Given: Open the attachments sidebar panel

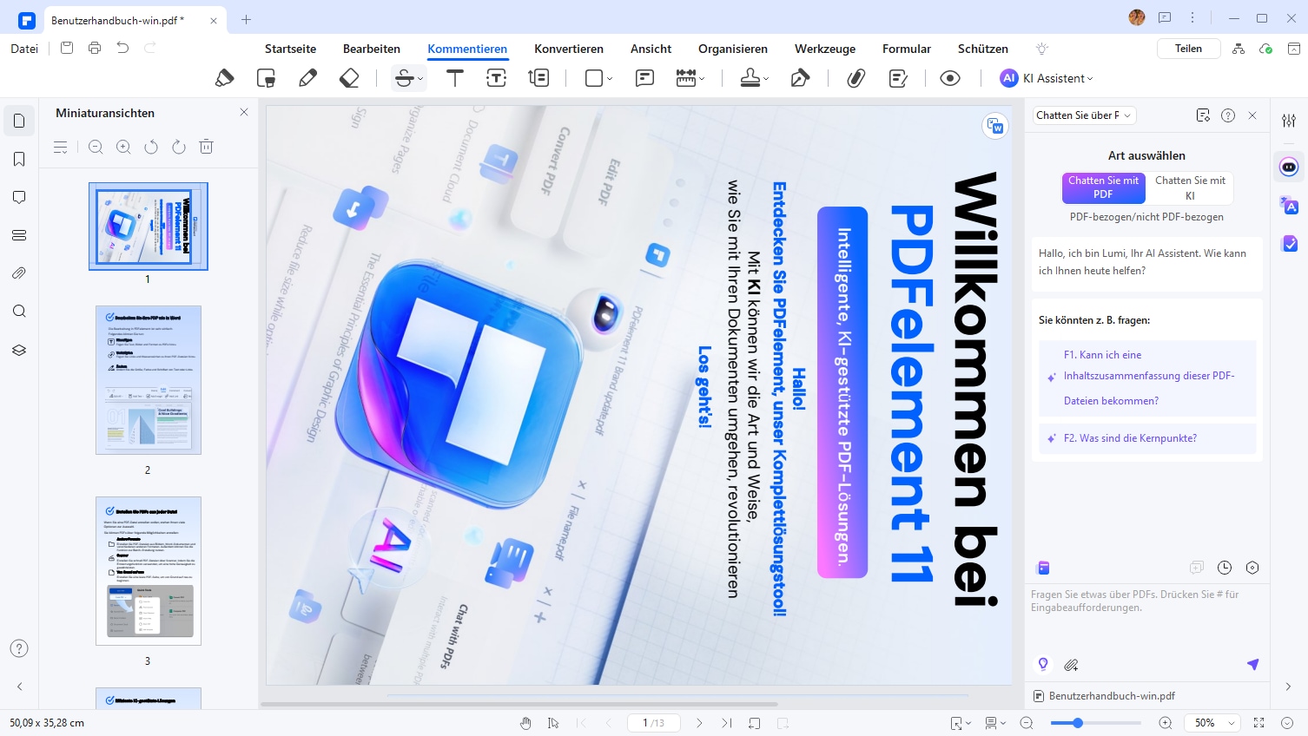Looking at the screenshot, I should pyautogui.click(x=19, y=273).
